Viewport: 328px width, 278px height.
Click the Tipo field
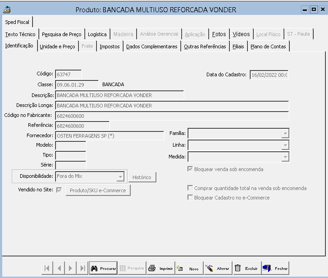(71, 155)
